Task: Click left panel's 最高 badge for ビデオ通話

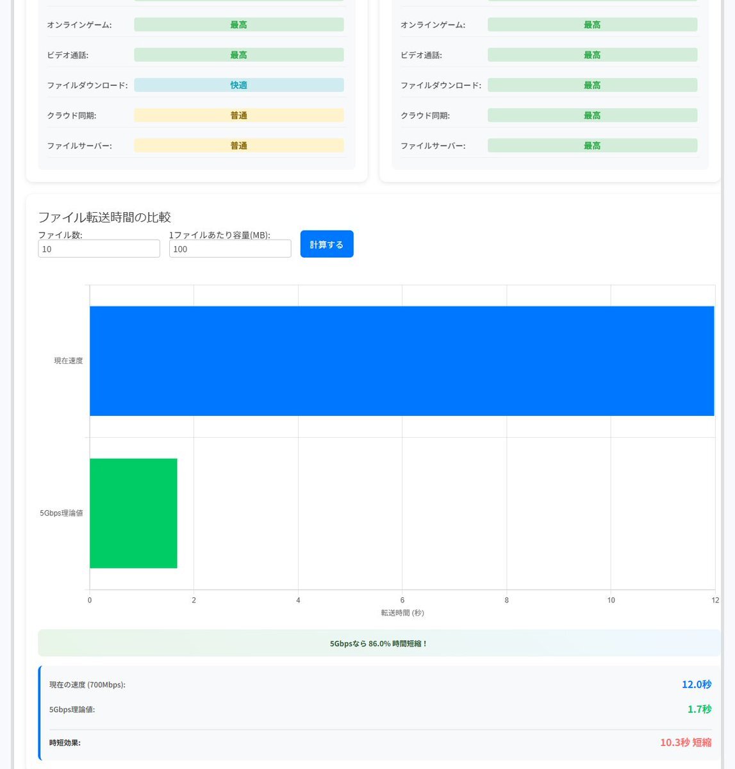Action: click(238, 55)
